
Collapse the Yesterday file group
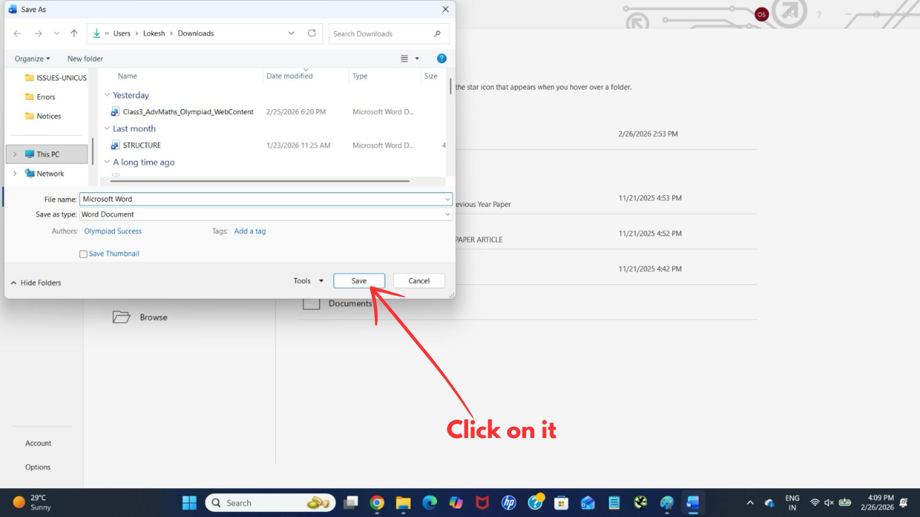click(107, 94)
